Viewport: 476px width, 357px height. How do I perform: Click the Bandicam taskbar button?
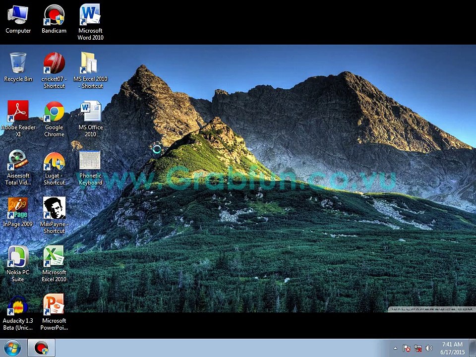click(x=41, y=348)
